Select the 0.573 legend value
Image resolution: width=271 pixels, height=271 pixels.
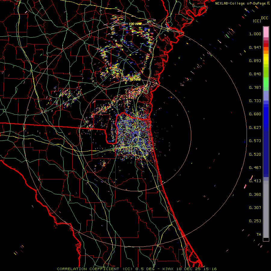[x=255, y=141]
